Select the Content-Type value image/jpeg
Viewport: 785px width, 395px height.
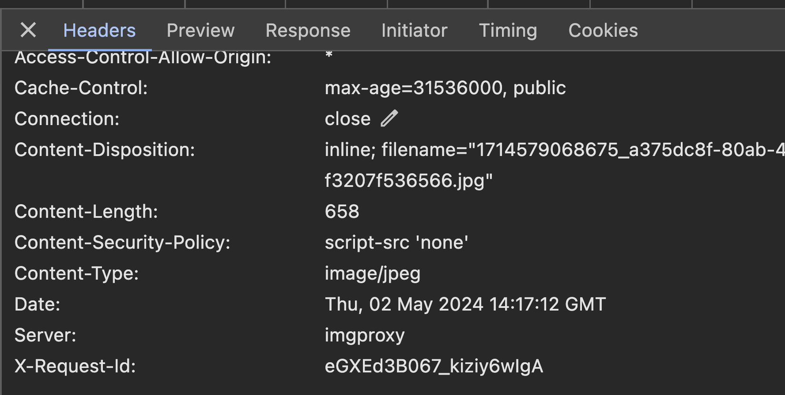pos(373,273)
